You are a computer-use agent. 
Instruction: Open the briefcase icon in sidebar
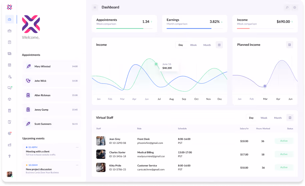point(10,31)
